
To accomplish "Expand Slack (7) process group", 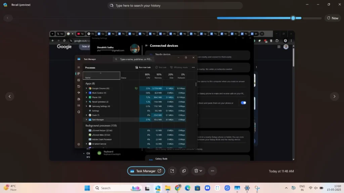I will point(86,115).
